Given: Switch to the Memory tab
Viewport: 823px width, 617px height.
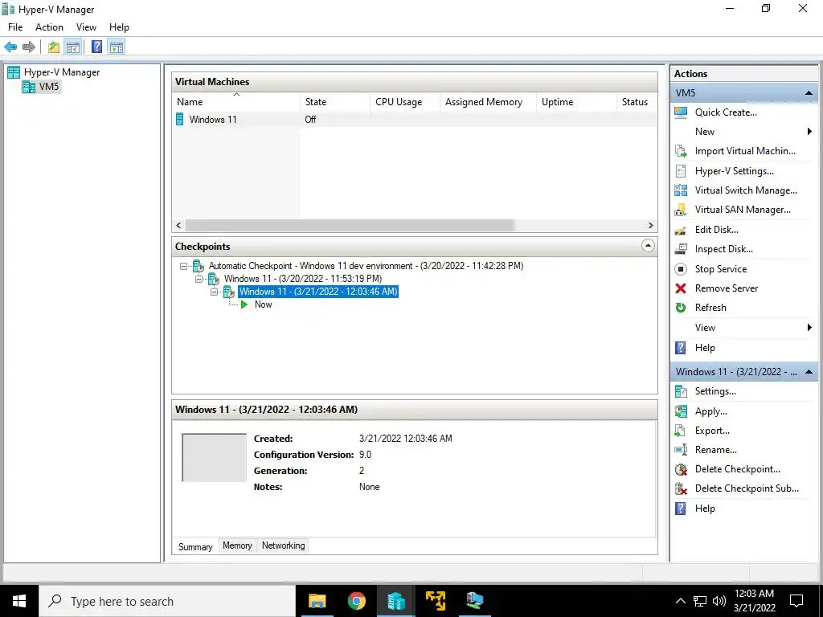Looking at the screenshot, I should 237,545.
